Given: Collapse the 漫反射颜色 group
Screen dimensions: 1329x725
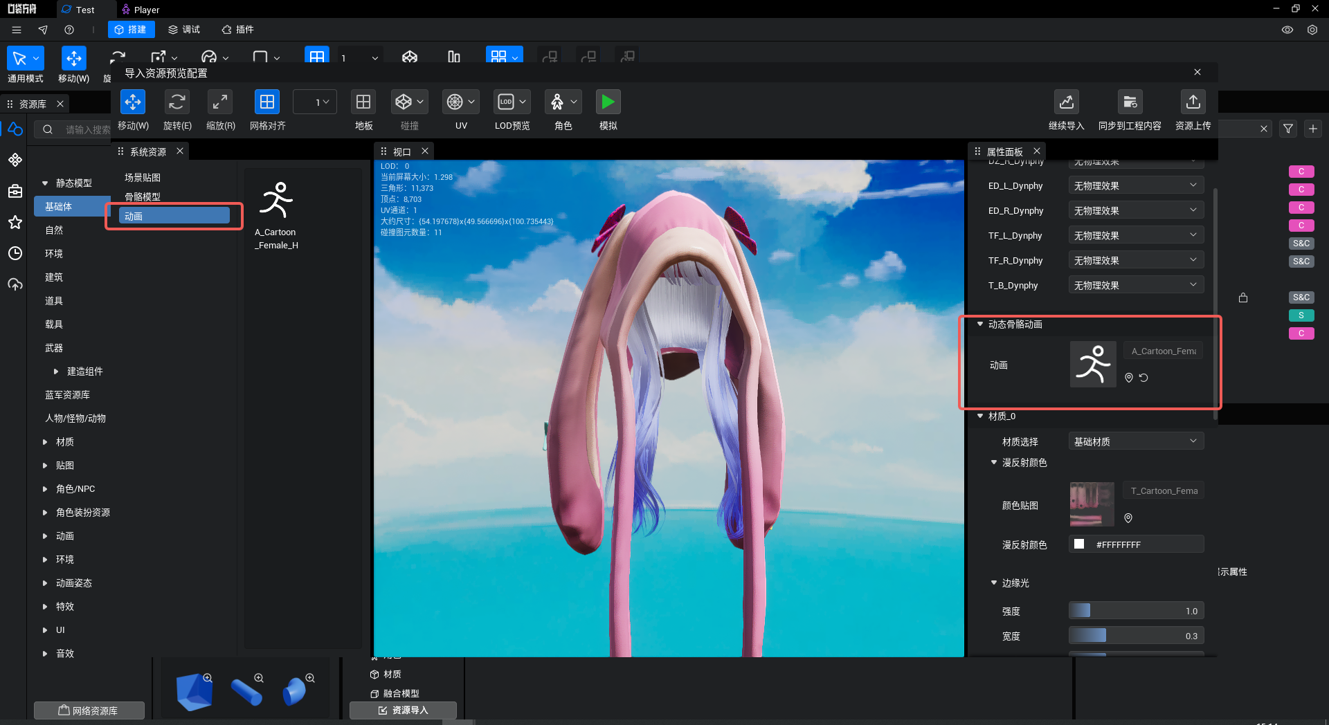Looking at the screenshot, I should click(994, 462).
